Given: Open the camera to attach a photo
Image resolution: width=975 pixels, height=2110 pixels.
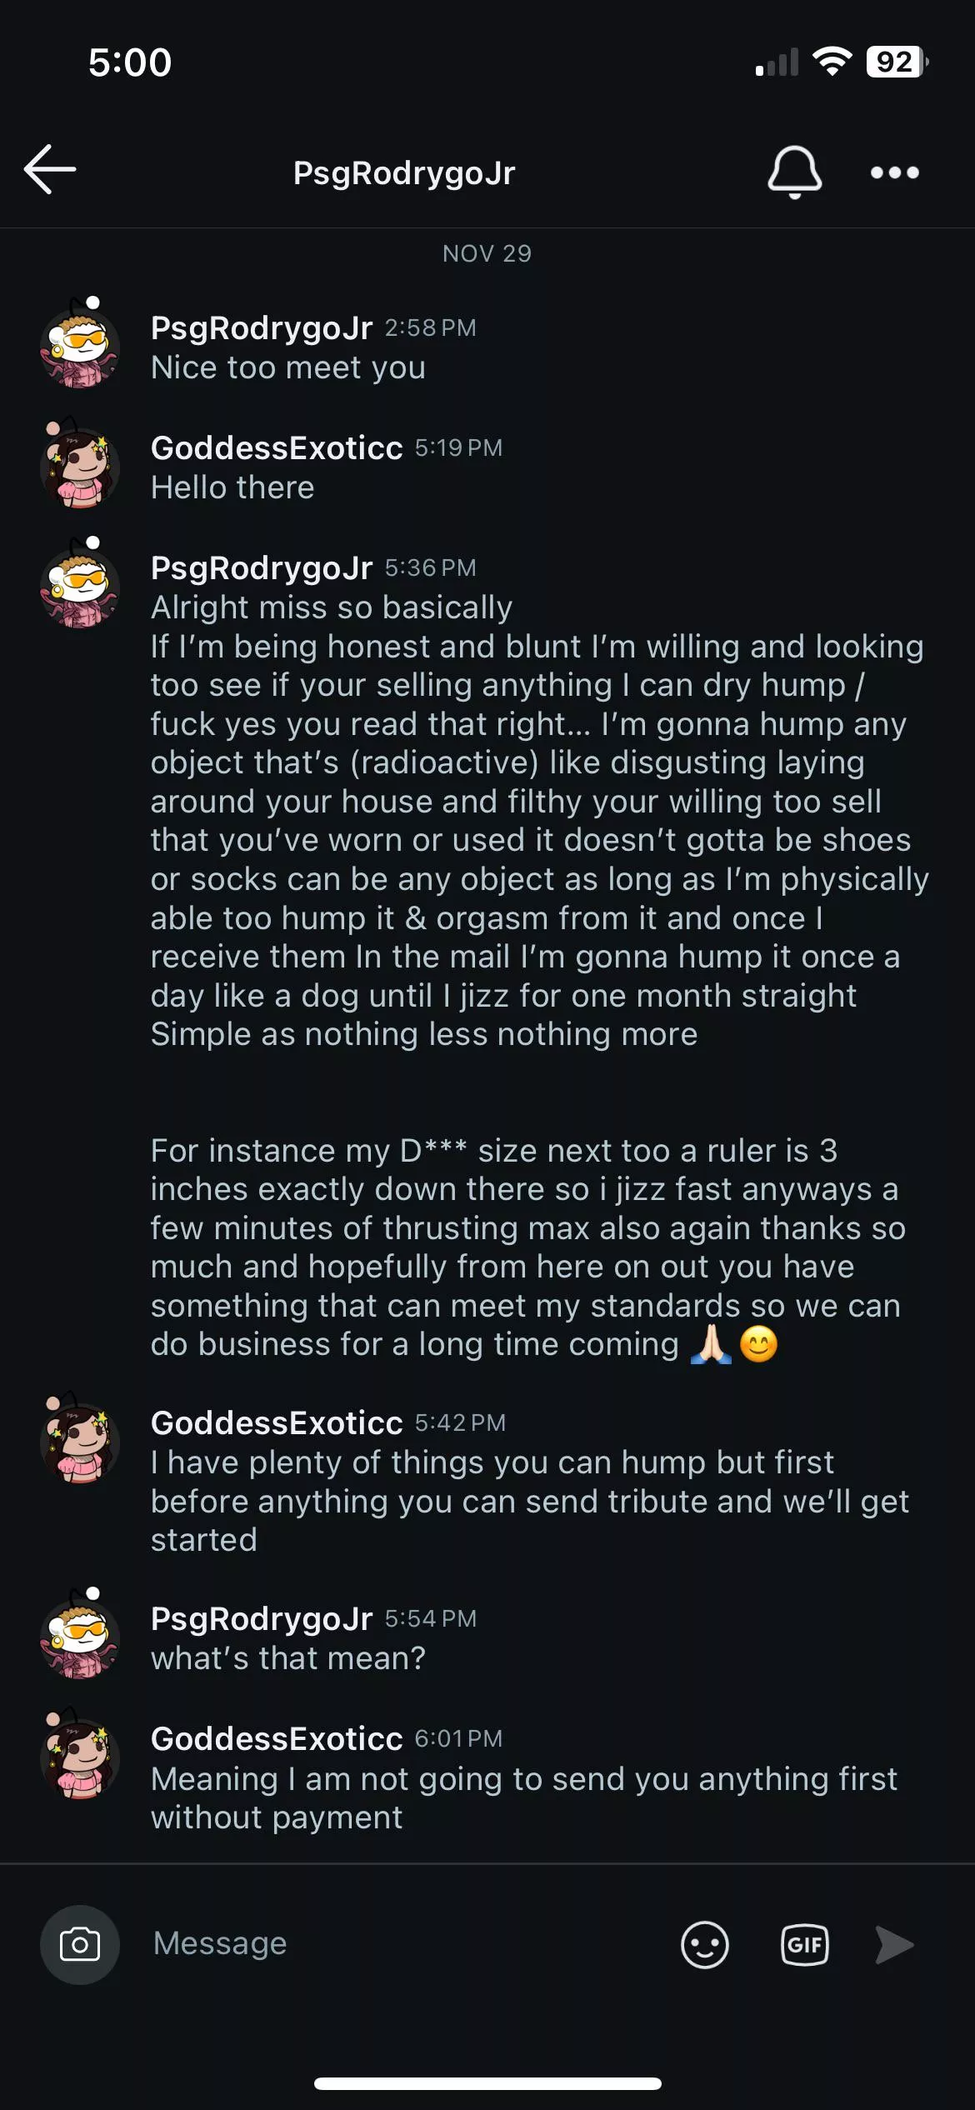Looking at the screenshot, I should pos(80,1945).
